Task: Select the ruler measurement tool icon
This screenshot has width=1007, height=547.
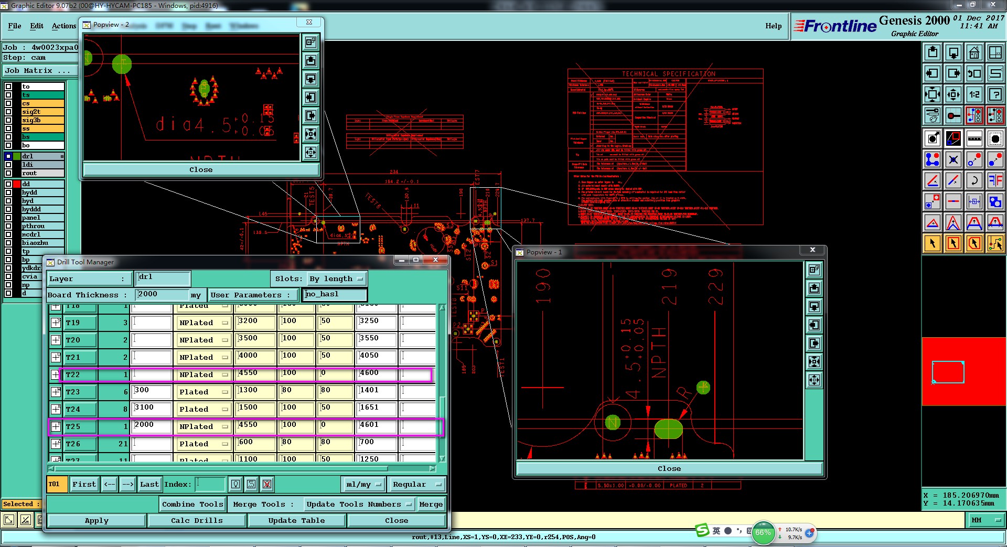Action: tap(974, 138)
